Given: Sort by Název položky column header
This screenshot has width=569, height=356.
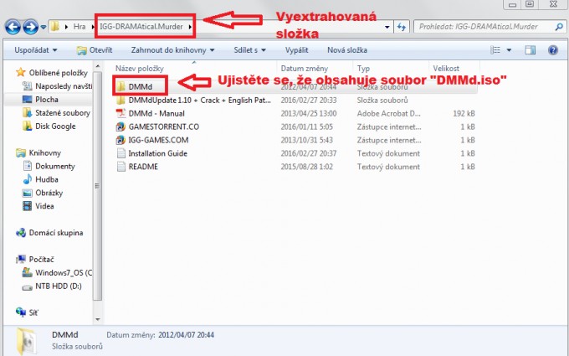Looking at the screenshot, I should tap(140, 69).
